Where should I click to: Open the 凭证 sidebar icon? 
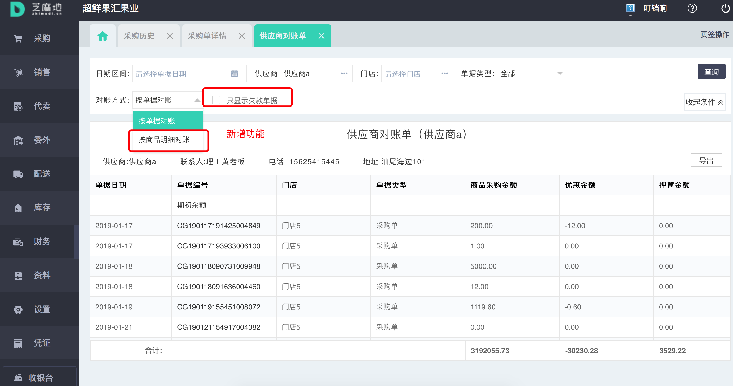click(18, 343)
